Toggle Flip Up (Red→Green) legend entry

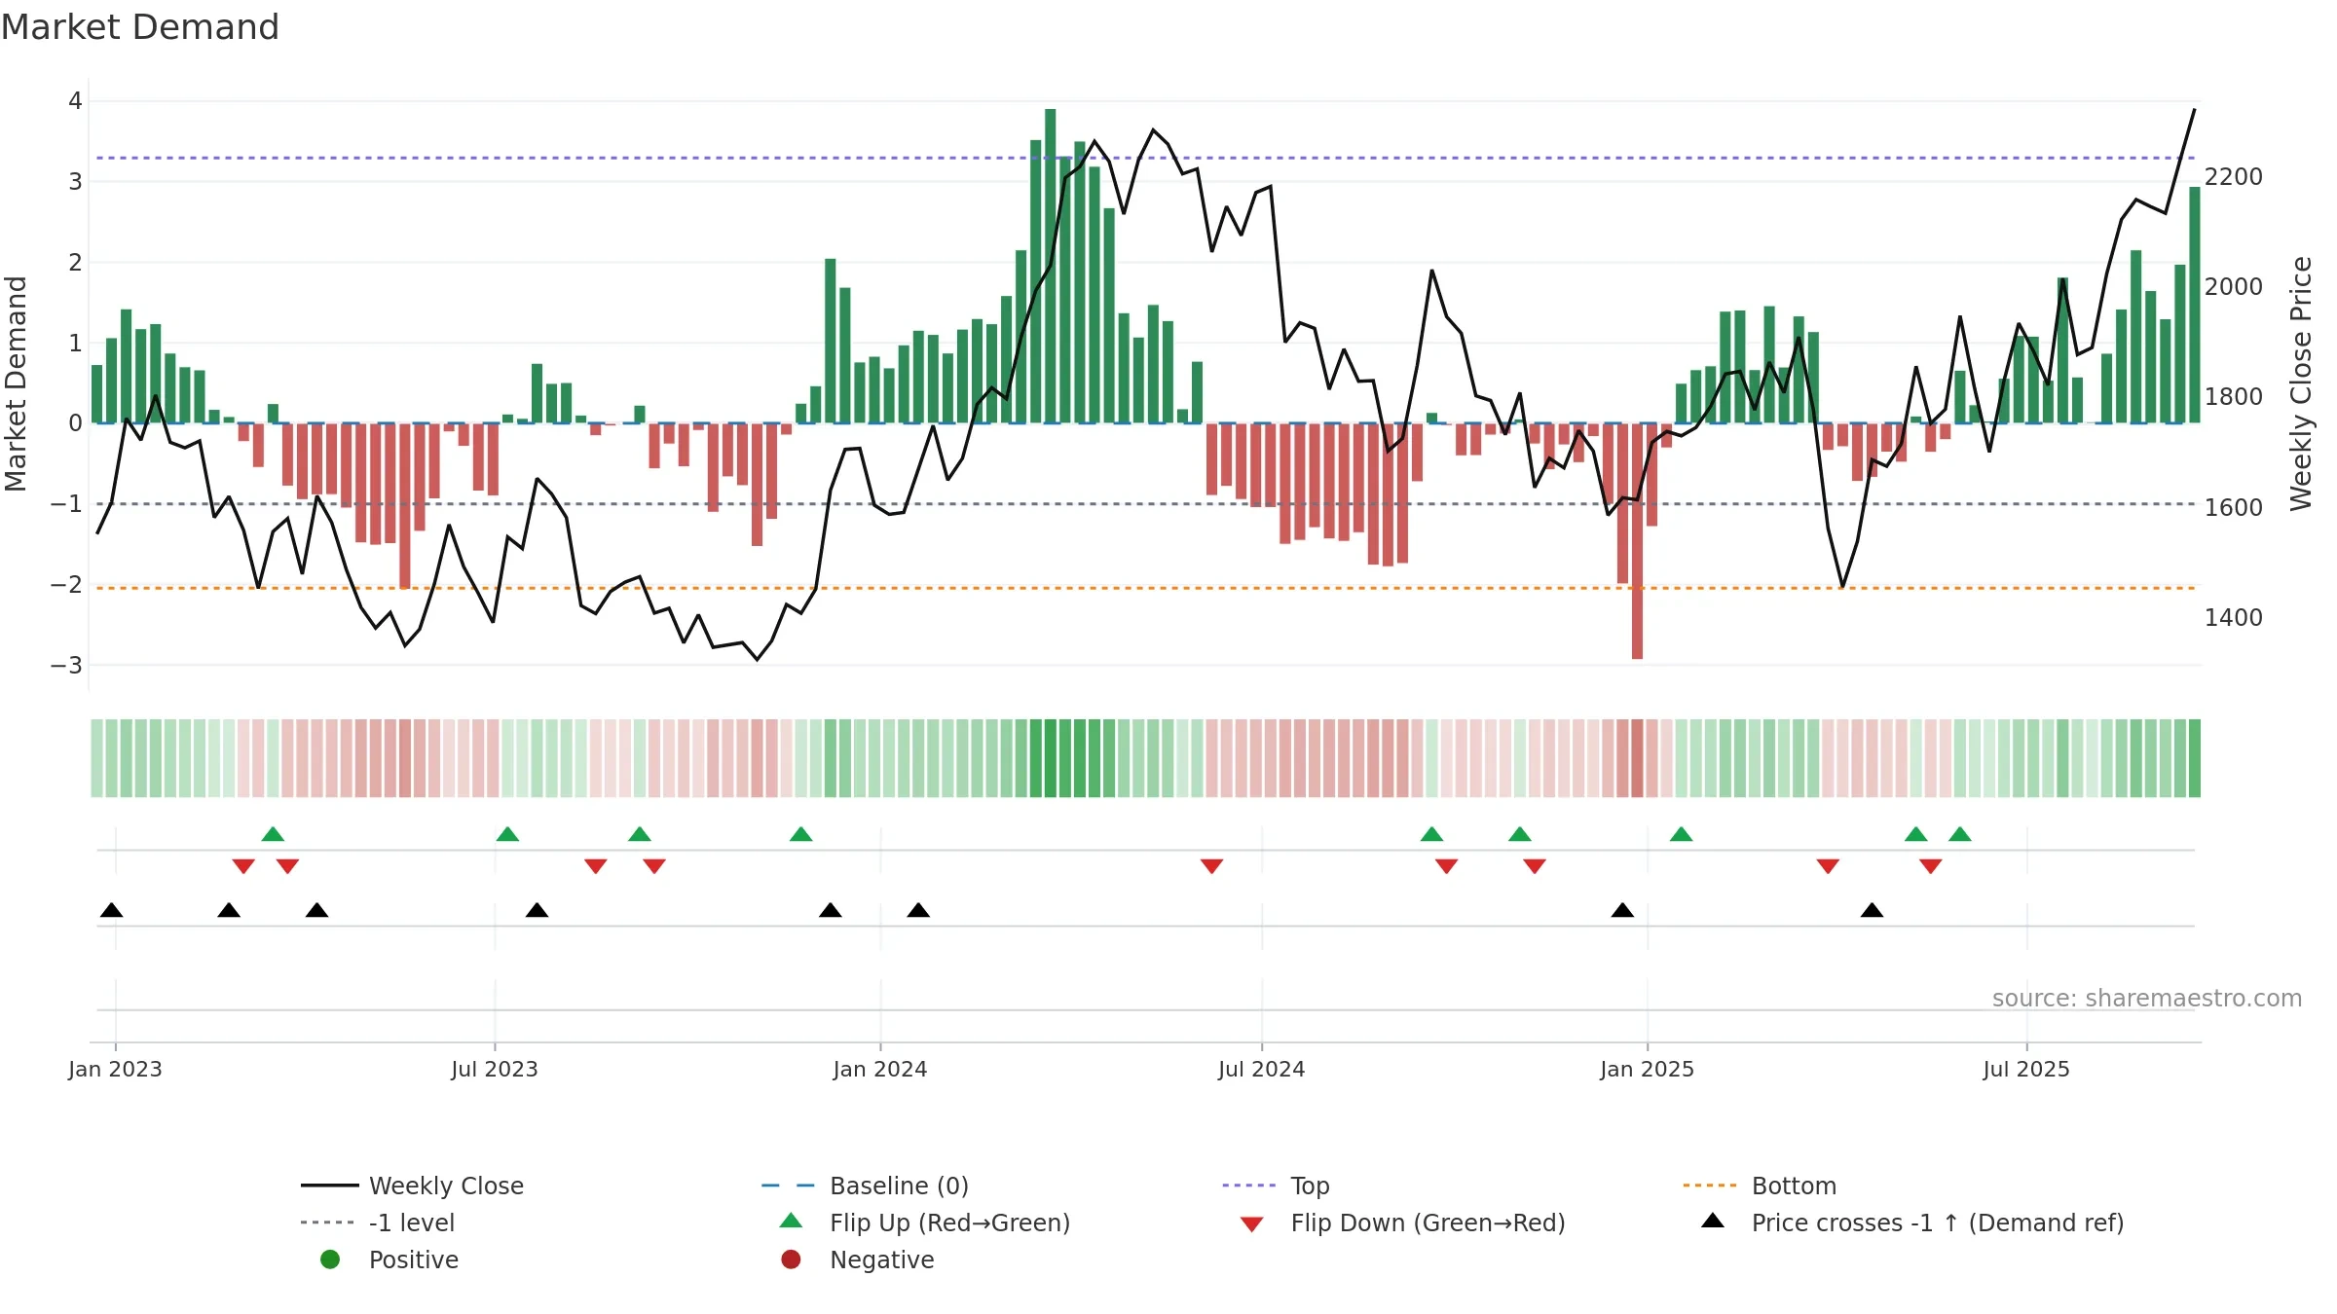tap(925, 1223)
